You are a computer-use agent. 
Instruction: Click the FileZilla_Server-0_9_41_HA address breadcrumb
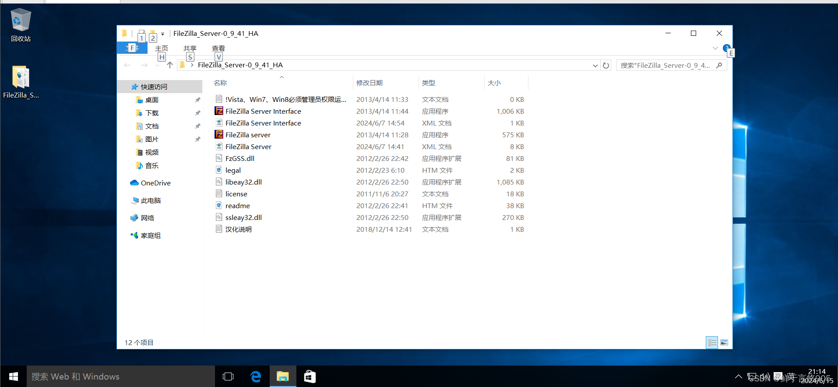point(240,65)
